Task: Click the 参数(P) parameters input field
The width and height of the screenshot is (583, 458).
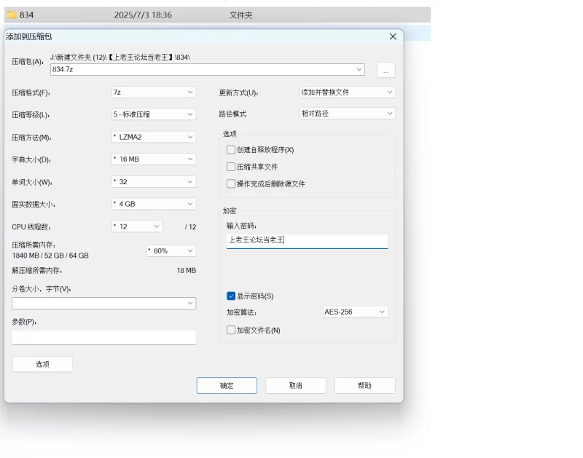Action: click(x=103, y=338)
